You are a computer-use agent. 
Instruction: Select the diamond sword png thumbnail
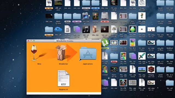pos(142,56)
